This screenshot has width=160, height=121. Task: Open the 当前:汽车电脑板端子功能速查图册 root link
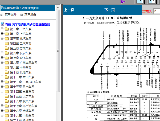click(27, 24)
